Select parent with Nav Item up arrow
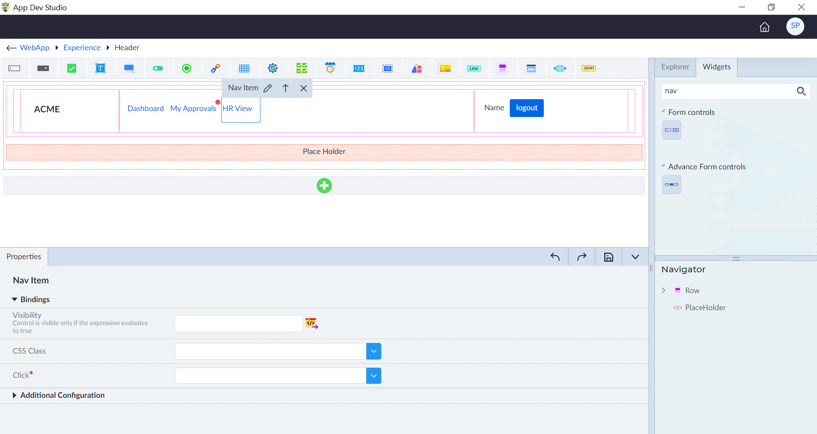 (286, 89)
